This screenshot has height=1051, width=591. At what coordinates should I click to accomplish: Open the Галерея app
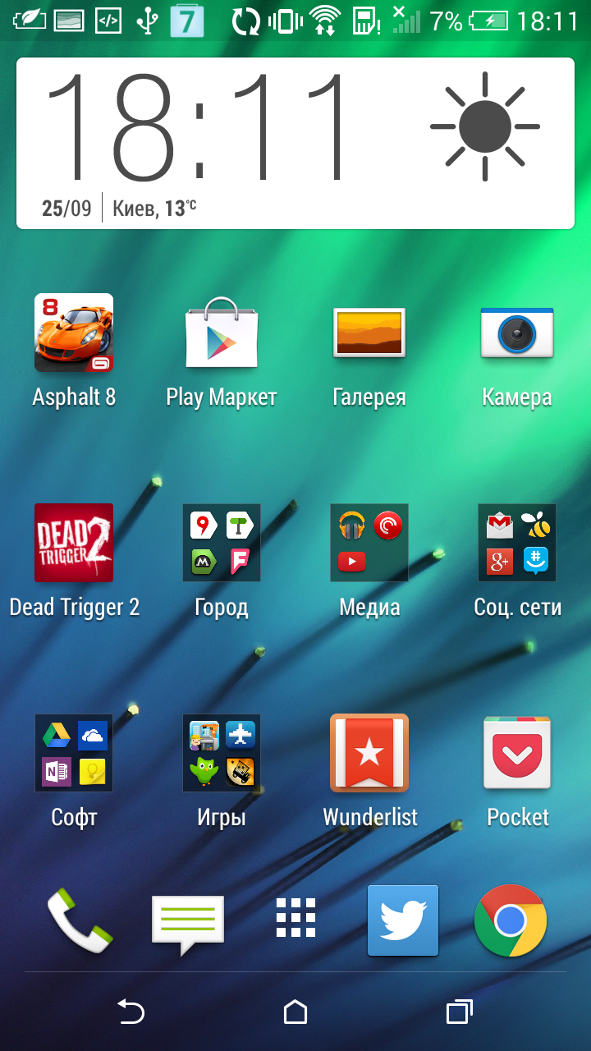tap(369, 333)
